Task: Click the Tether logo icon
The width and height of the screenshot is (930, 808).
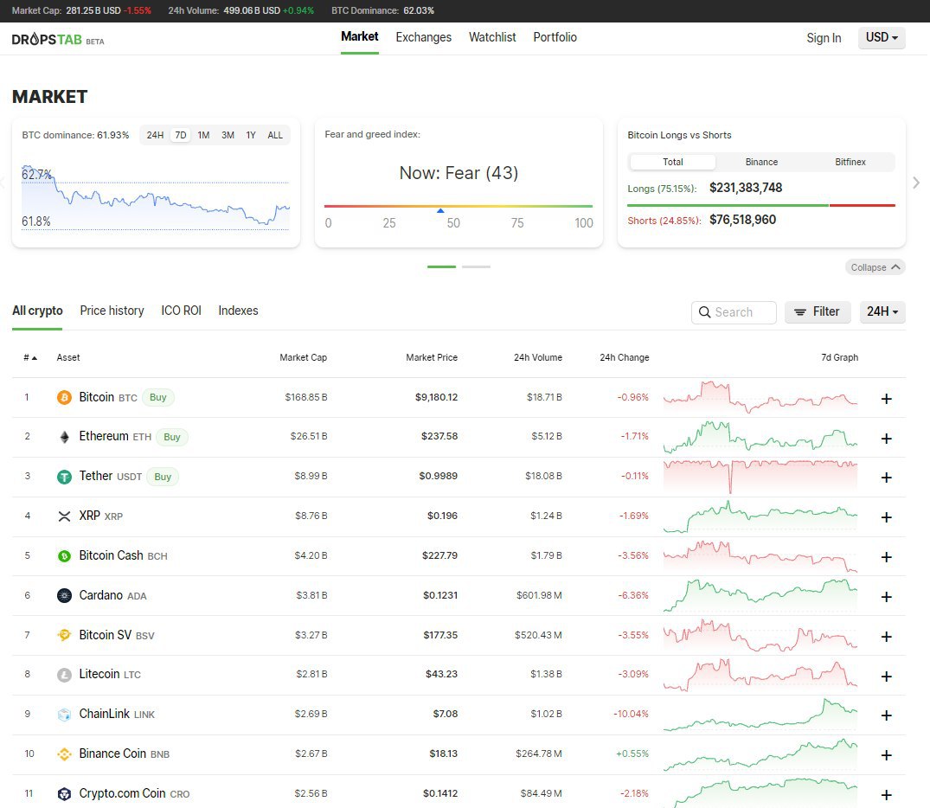Action: pos(64,477)
